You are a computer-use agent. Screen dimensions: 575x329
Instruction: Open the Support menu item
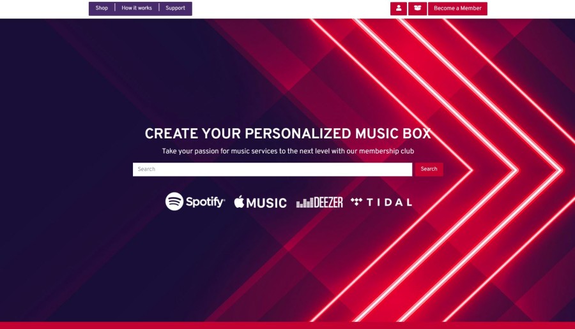(175, 8)
